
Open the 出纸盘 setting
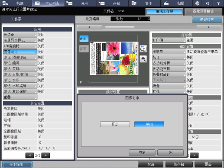(x=169, y=52)
